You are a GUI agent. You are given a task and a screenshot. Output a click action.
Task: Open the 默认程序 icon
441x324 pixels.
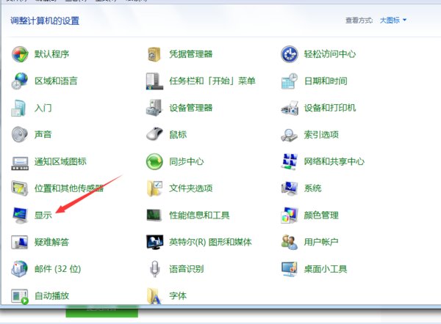click(20, 54)
